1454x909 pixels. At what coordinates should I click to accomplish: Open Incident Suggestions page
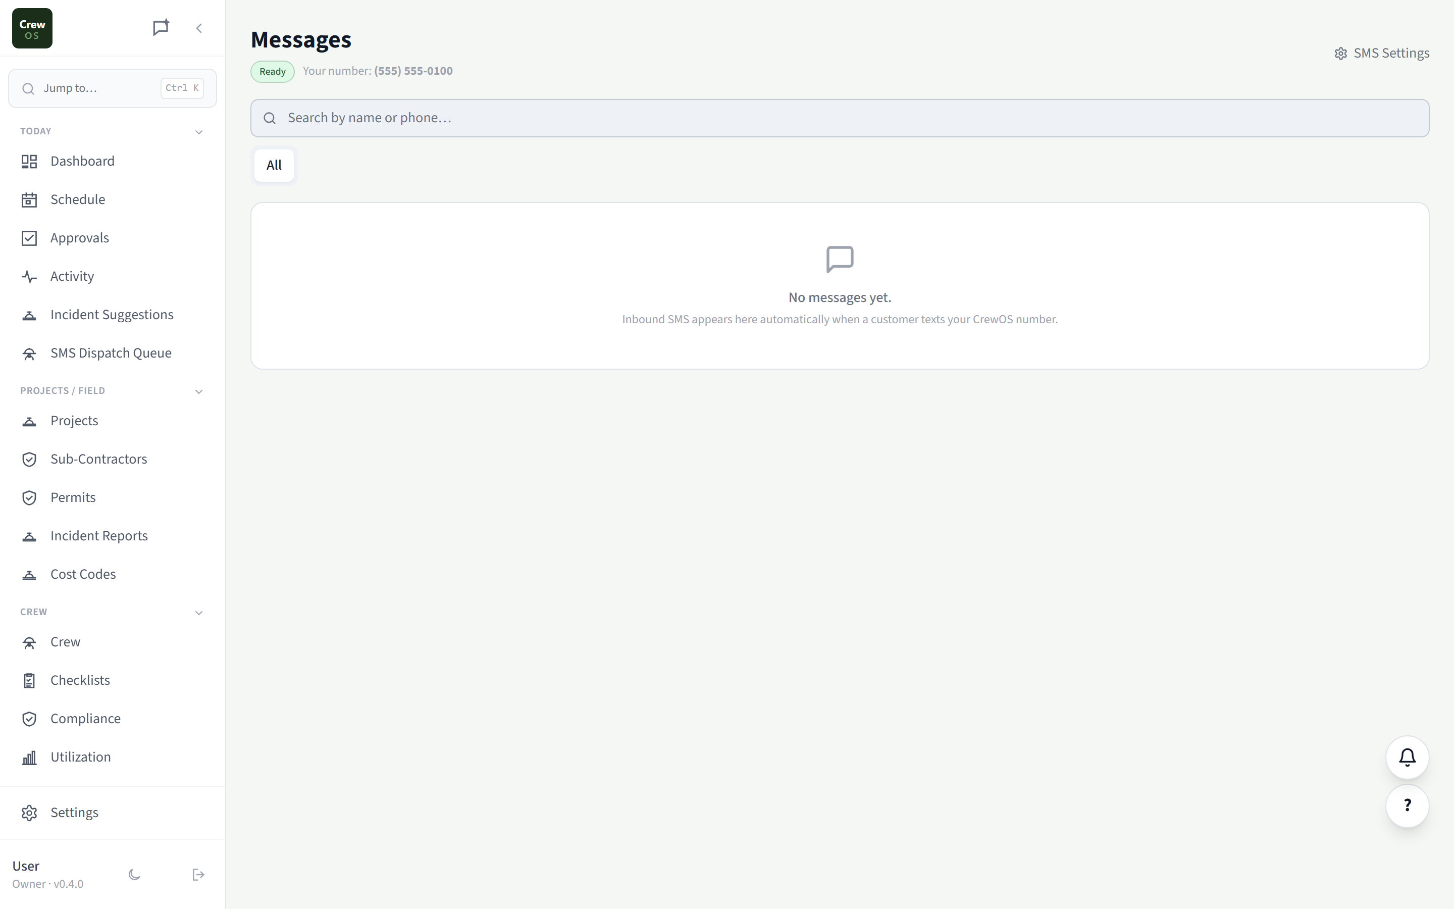(113, 315)
